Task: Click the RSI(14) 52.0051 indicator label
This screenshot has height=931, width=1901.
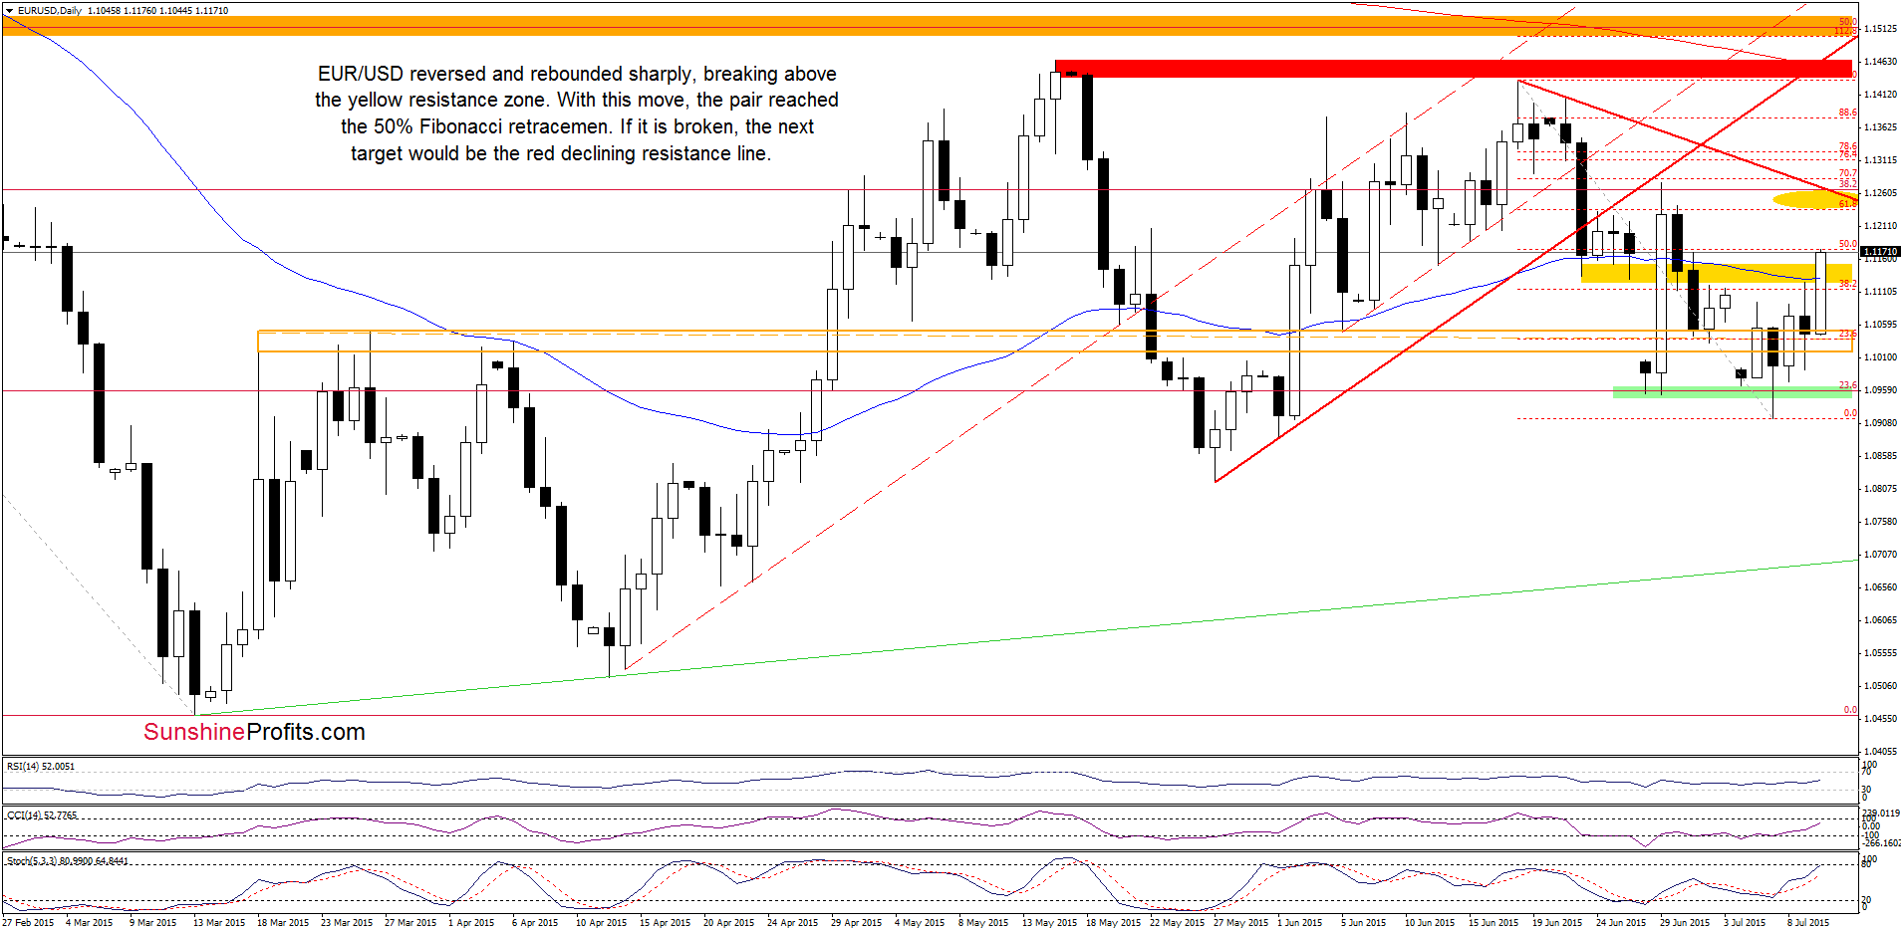Action: pos(41,766)
